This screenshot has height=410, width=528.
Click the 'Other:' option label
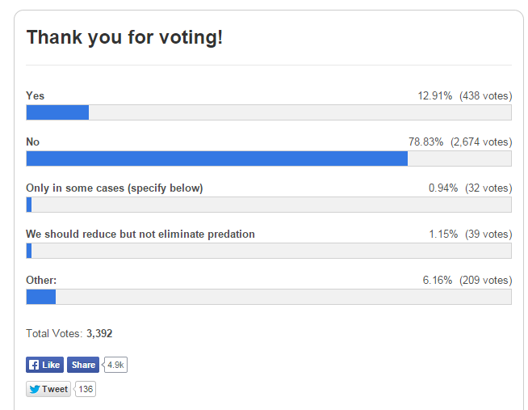(41, 280)
